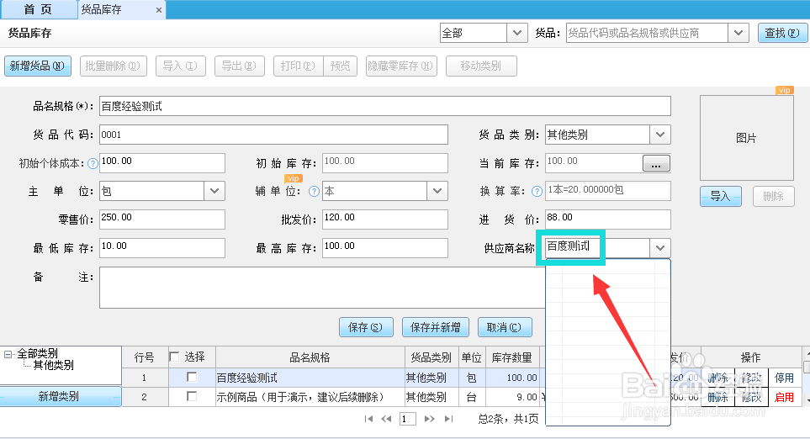Tick the select-all checkbox in 选择 header
The image size is (810, 439).
tap(174, 357)
